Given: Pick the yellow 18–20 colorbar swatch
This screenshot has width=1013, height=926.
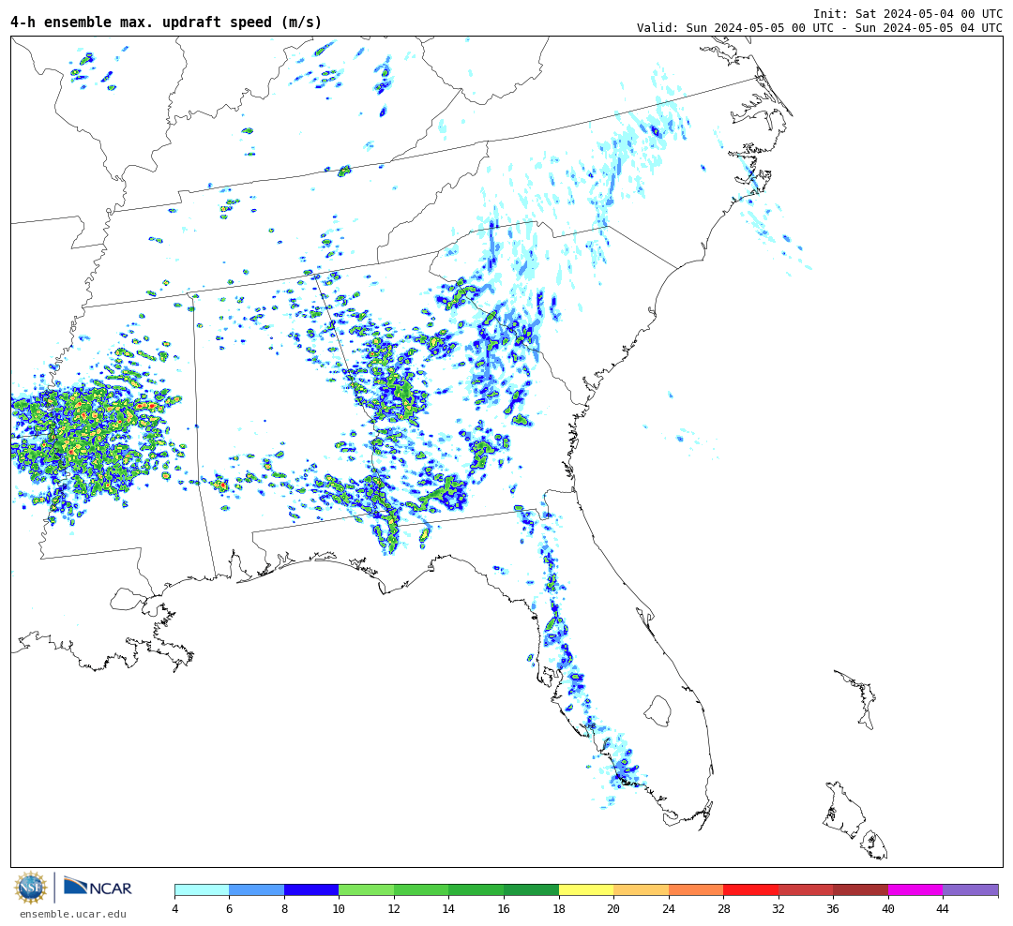Looking at the screenshot, I should tap(586, 890).
